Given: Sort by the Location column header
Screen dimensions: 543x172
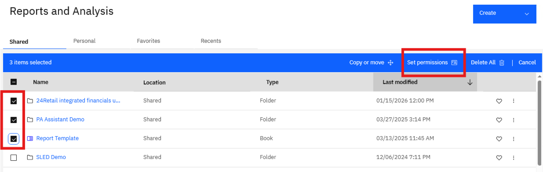Looking at the screenshot, I should pyautogui.click(x=154, y=83).
